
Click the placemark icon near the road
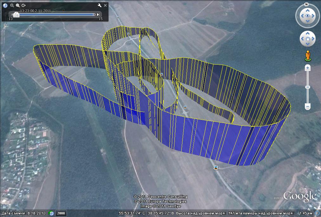[x=216, y=168]
